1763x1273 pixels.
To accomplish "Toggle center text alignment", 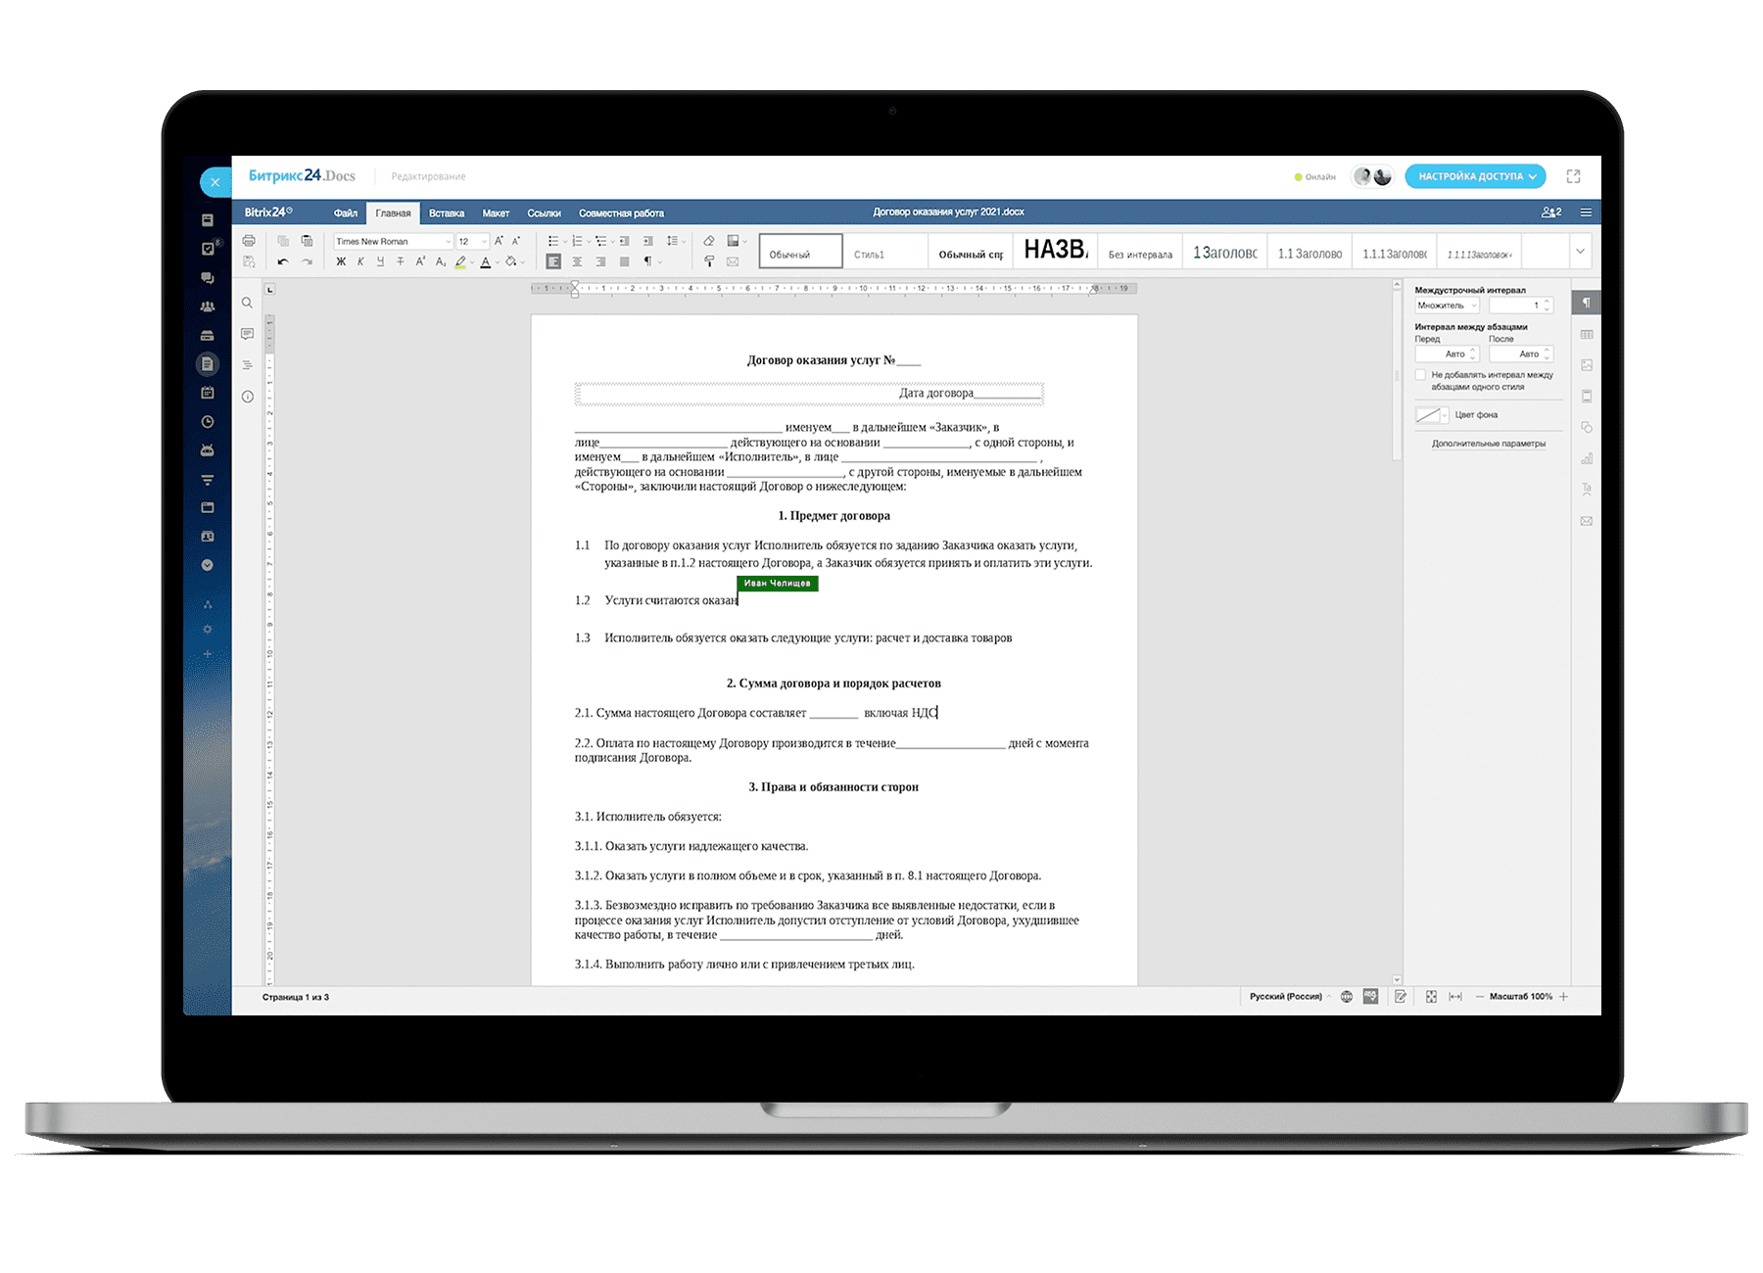I will pos(577,261).
